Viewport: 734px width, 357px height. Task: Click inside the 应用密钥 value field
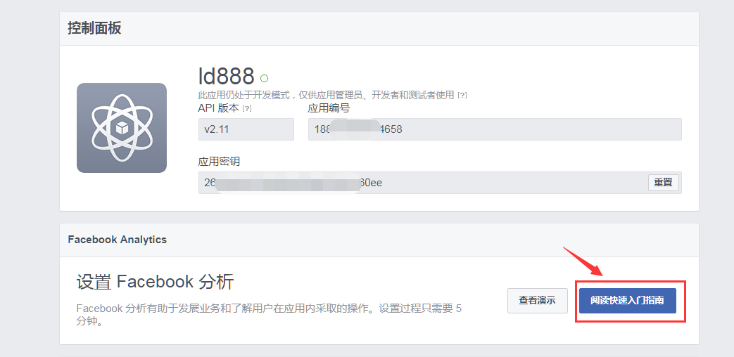[422, 183]
